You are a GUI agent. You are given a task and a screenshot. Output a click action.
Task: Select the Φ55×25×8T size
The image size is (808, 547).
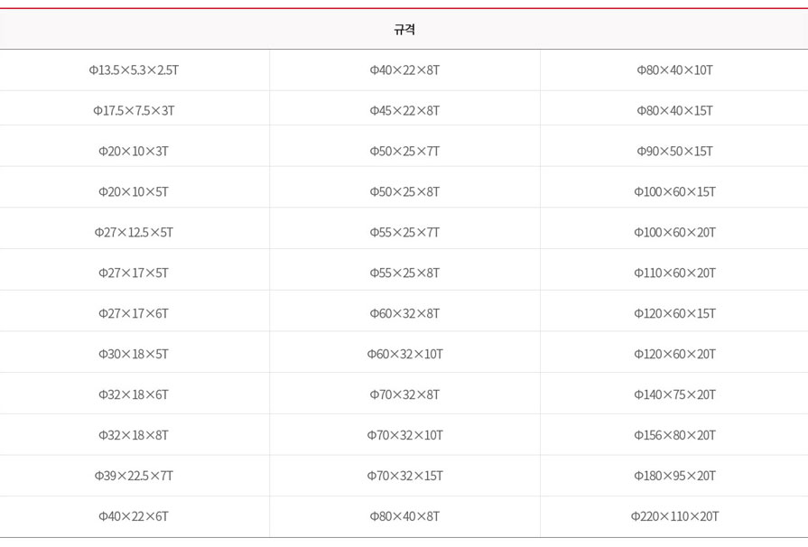(405, 273)
